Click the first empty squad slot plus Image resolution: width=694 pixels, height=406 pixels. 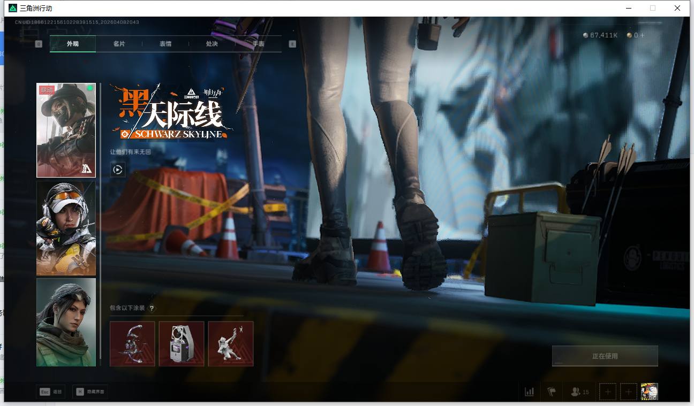point(607,392)
